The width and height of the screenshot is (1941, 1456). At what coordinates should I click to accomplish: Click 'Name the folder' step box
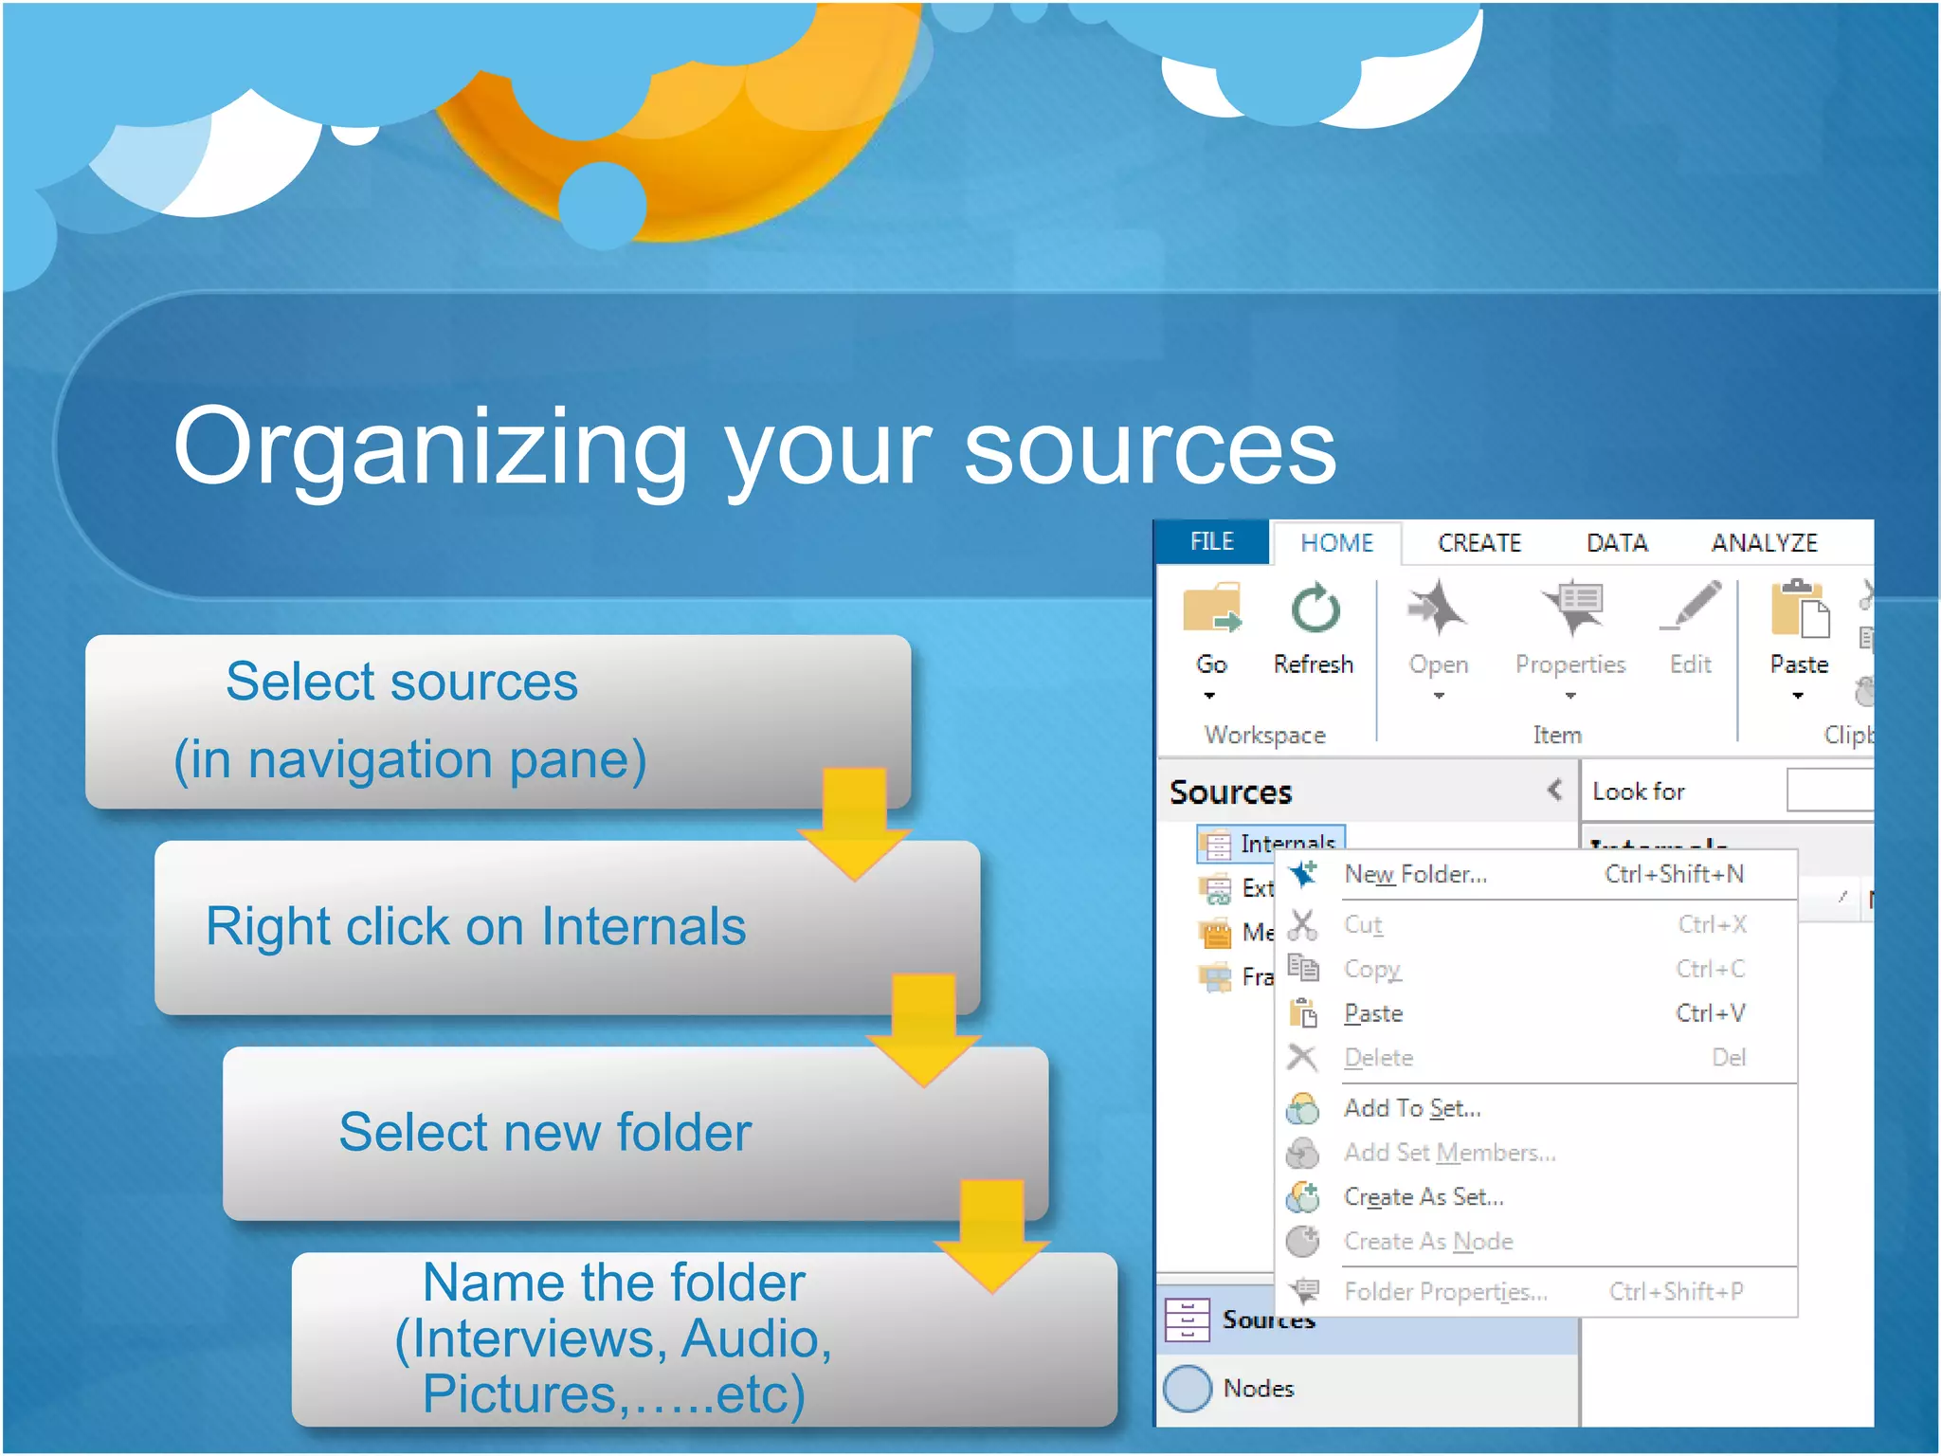[x=704, y=1339]
